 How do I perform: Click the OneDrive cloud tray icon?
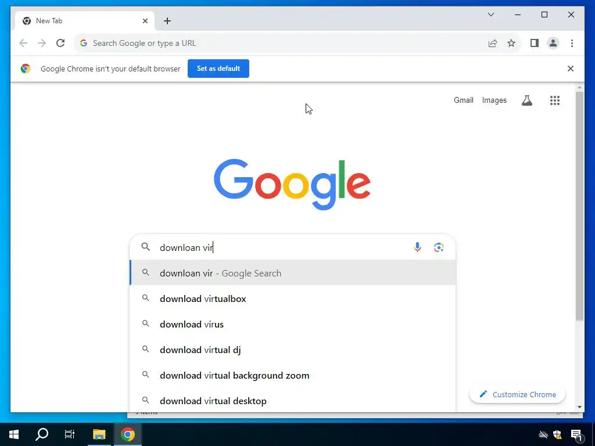pos(543,434)
